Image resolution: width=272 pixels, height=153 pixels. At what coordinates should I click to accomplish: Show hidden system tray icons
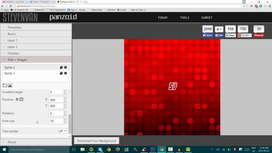(x=212, y=149)
